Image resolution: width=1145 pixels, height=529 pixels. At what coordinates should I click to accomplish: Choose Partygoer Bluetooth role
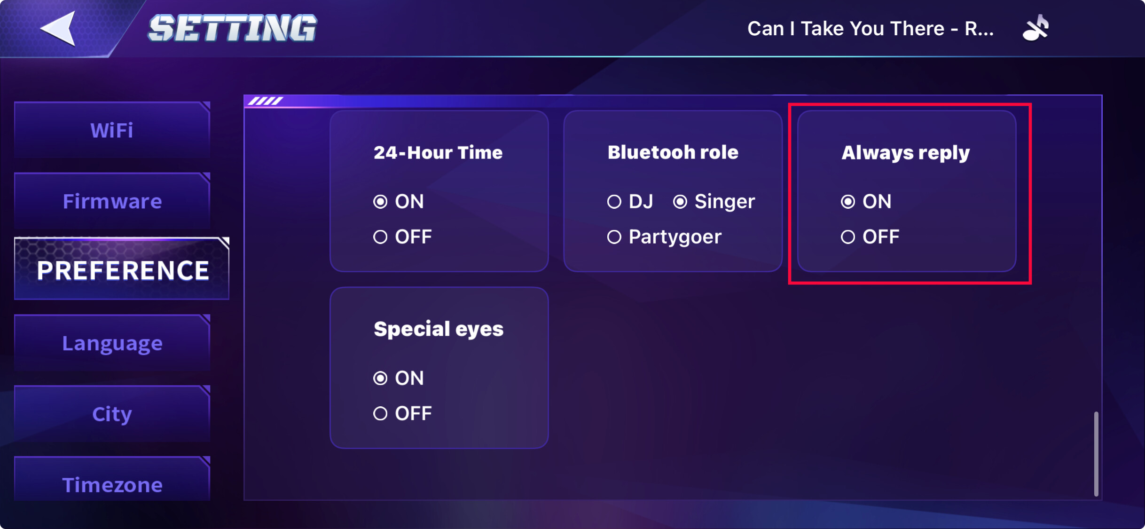click(614, 237)
